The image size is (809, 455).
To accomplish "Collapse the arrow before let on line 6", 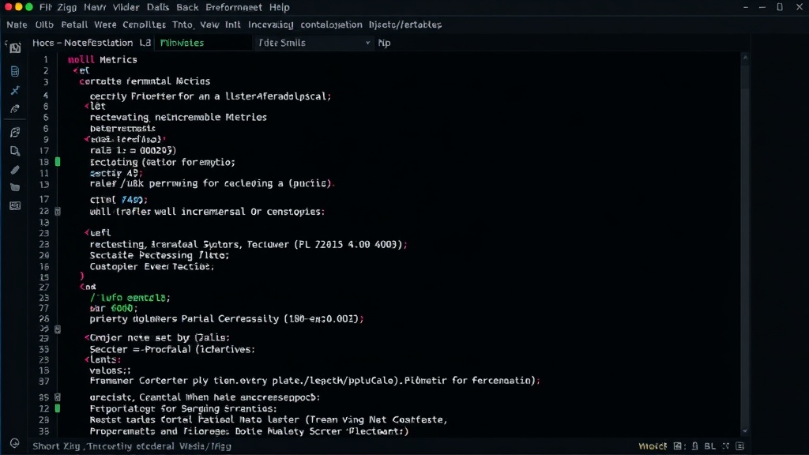I will click(x=87, y=107).
